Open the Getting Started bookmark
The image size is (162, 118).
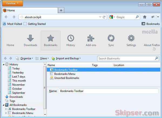(x=35, y=24)
